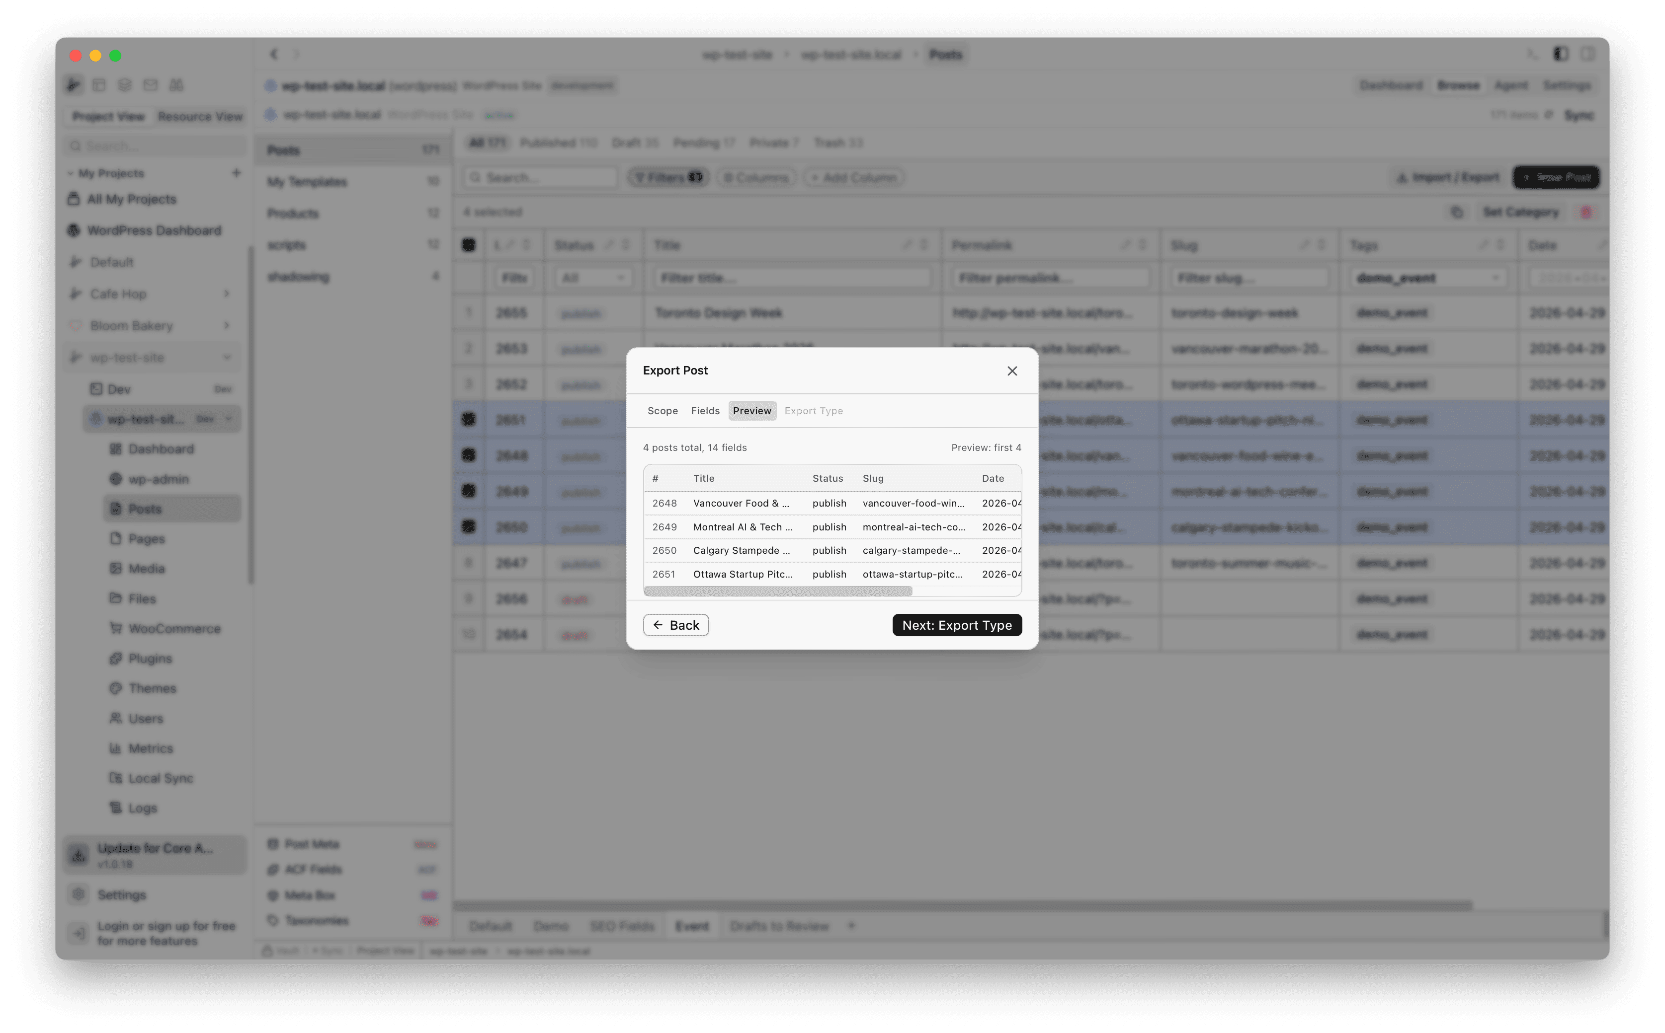Click the vancouver-food-win... slug cell
Viewport: 1665px width, 1033px height.
click(x=913, y=504)
